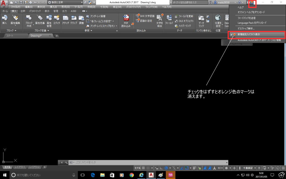Save the drawing with the floppy disk icon
This screenshot has width=286, height=179.
pyautogui.click(x=21, y=2)
